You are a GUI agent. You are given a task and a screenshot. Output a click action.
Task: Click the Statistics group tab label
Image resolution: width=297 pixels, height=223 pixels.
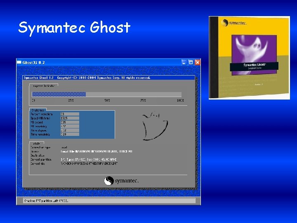point(38,110)
